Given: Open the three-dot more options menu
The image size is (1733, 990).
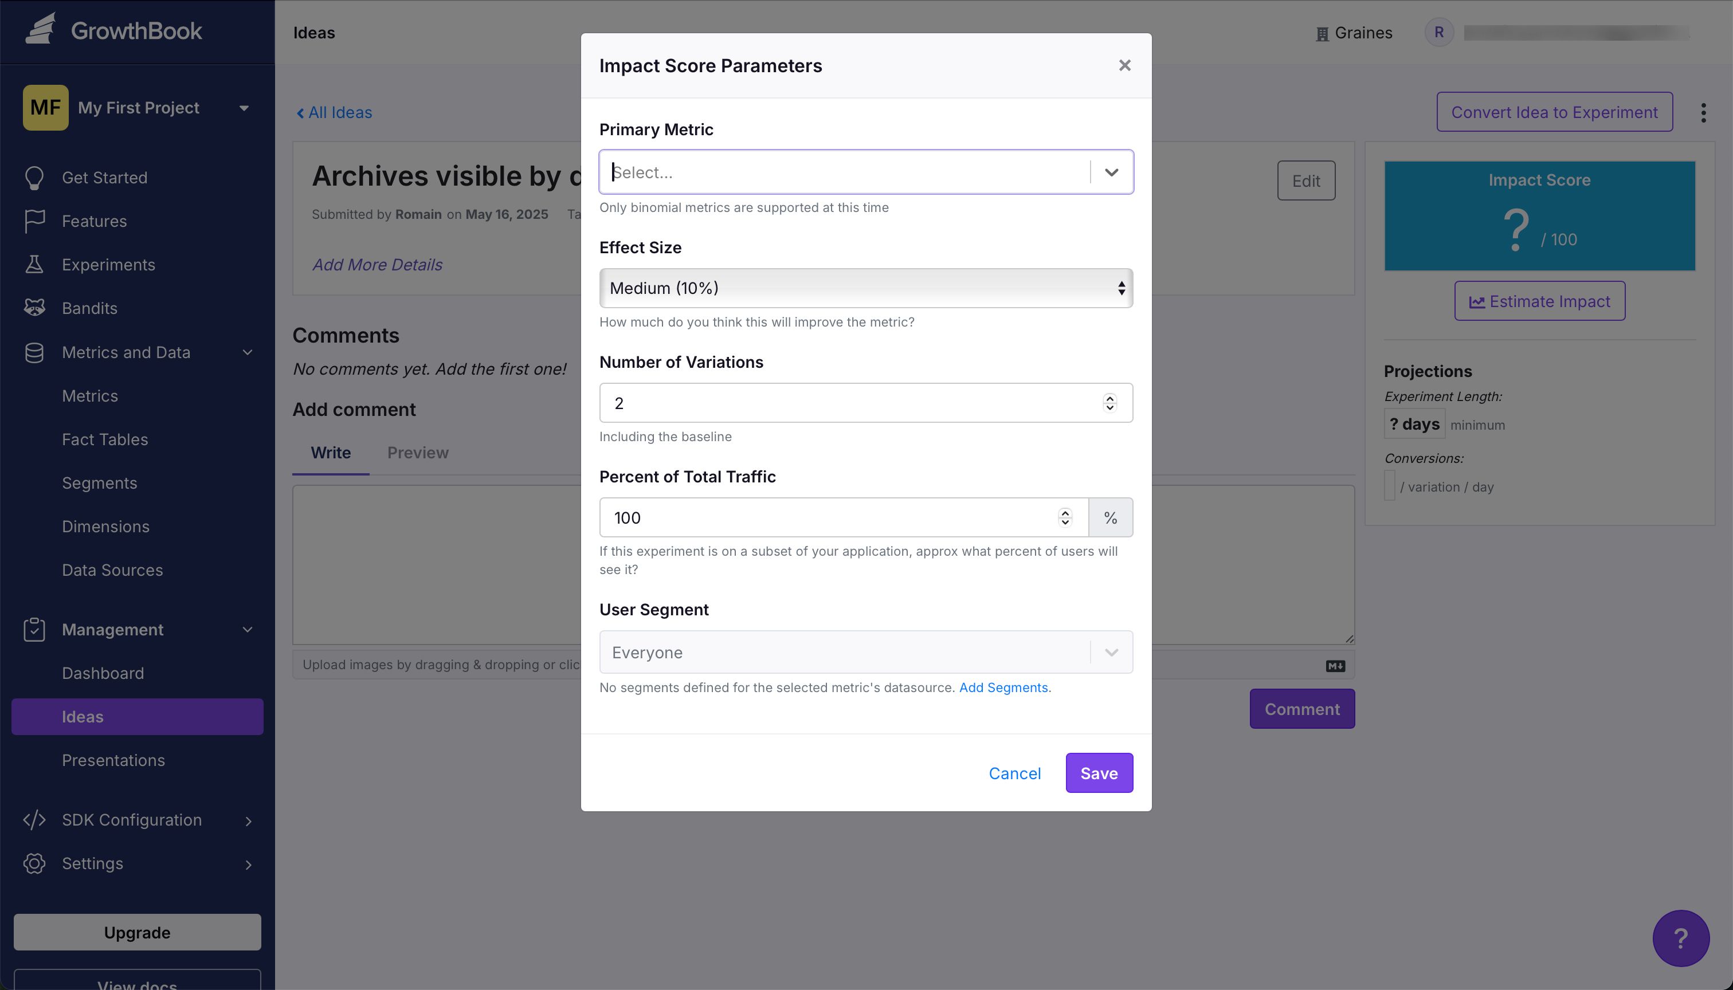Looking at the screenshot, I should click(1703, 112).
